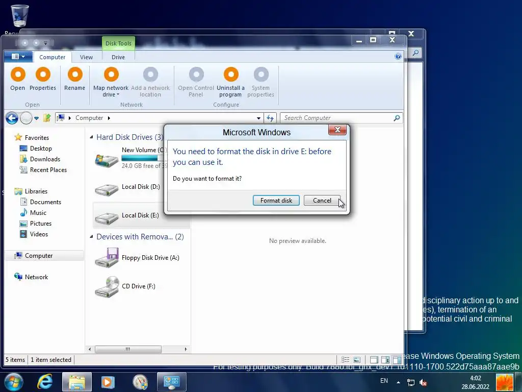The width and height of the screenshot is (522, 392).
Task: Click Format disk button
Action: coord(276,200)
